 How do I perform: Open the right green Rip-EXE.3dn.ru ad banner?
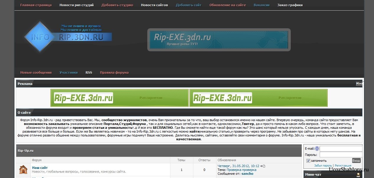click(258, 98)
